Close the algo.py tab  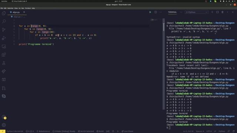pyautogui.click(x=24, y=12)
